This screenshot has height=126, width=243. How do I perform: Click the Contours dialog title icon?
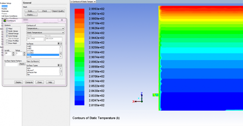5,21
